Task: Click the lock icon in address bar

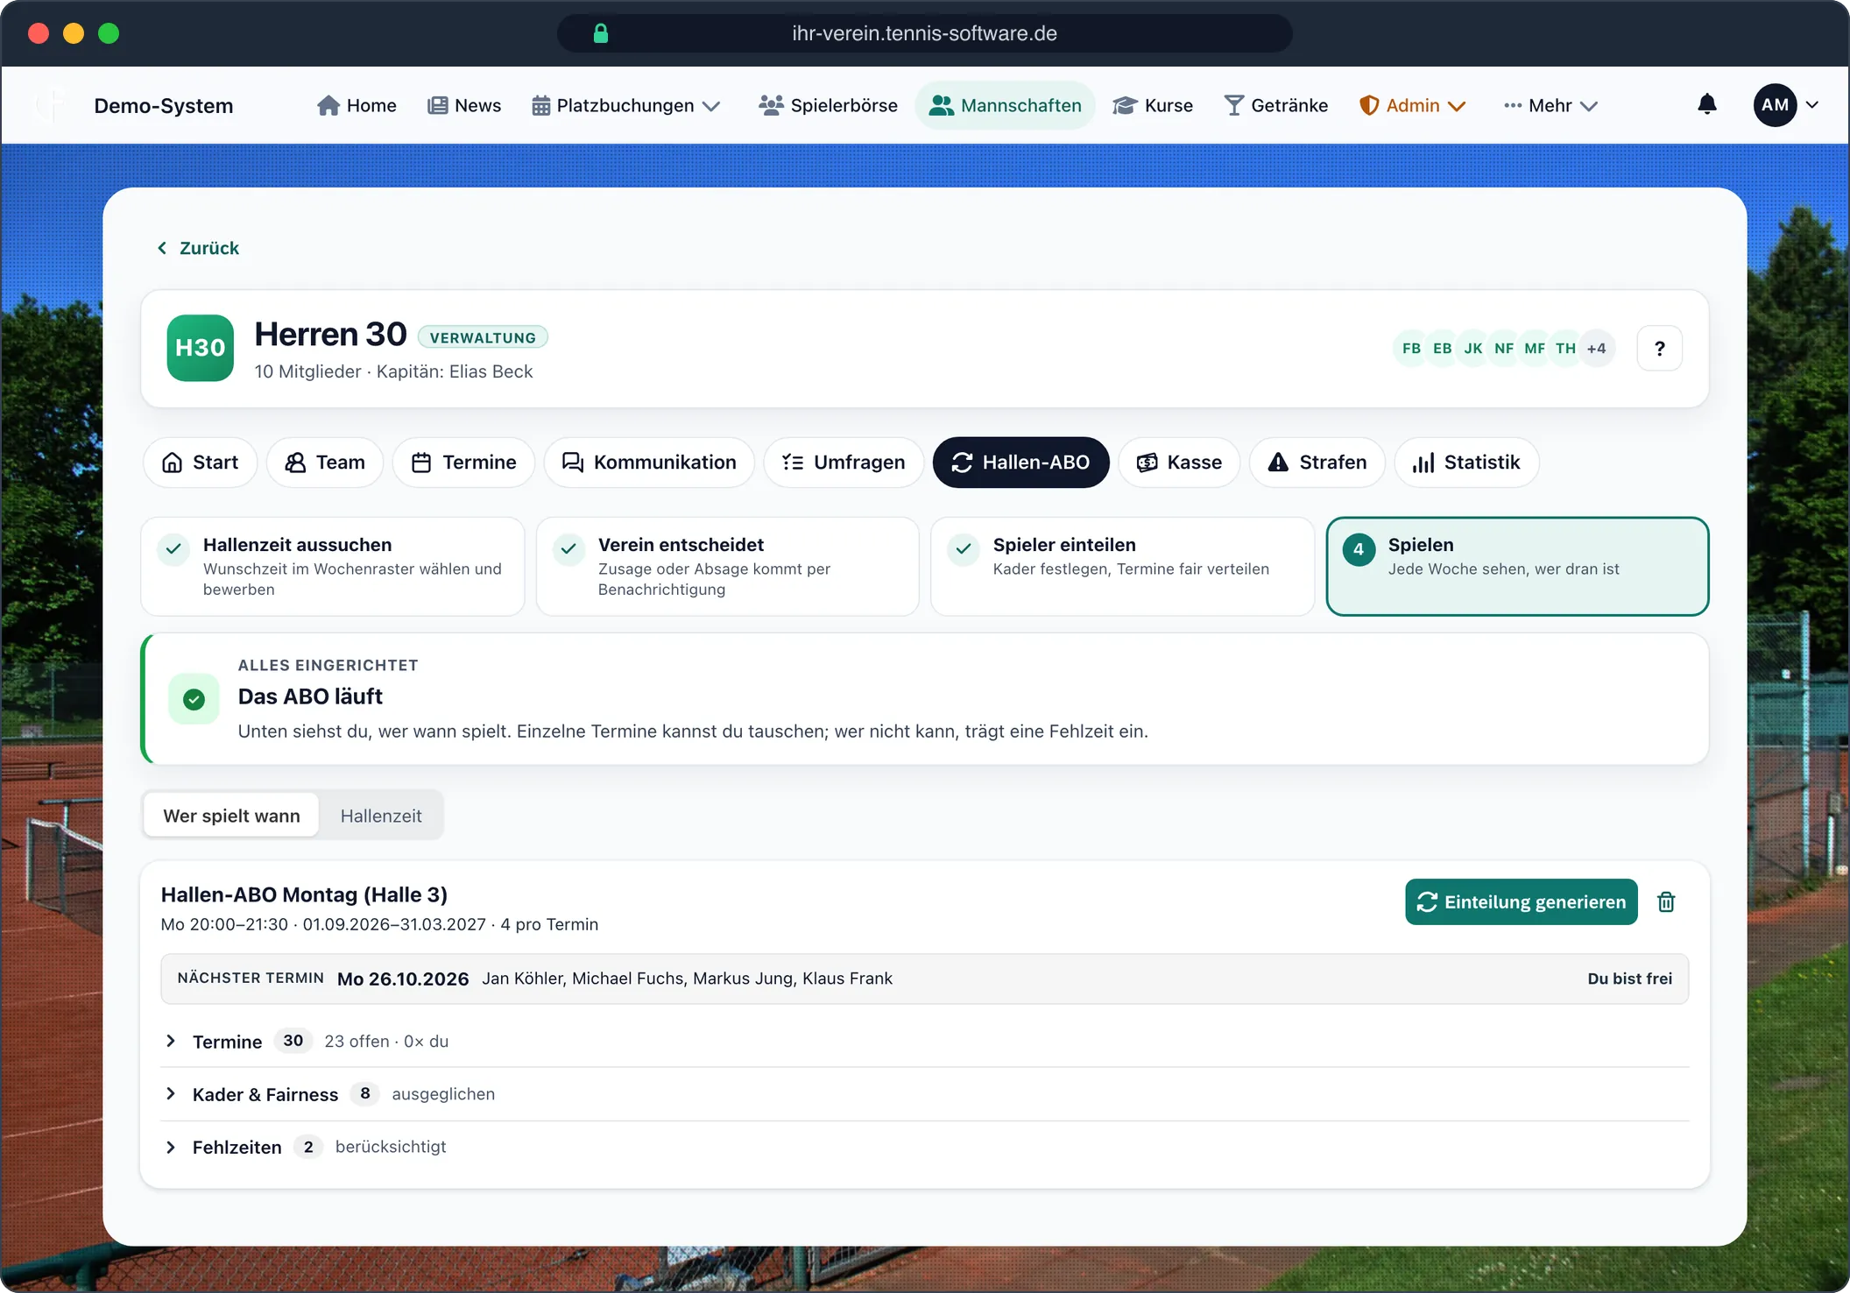Action: pos(601,33)
